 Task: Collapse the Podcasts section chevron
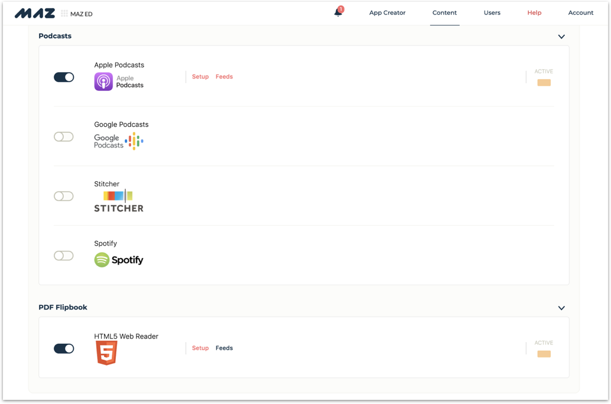[x=561, y=37]
